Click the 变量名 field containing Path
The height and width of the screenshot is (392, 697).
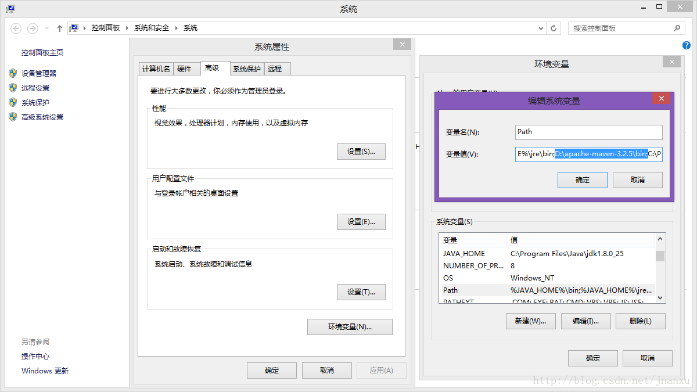[589, 132]
